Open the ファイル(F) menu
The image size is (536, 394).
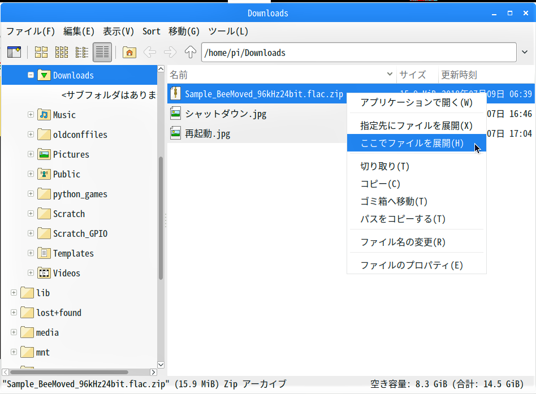tap(31, 31)
